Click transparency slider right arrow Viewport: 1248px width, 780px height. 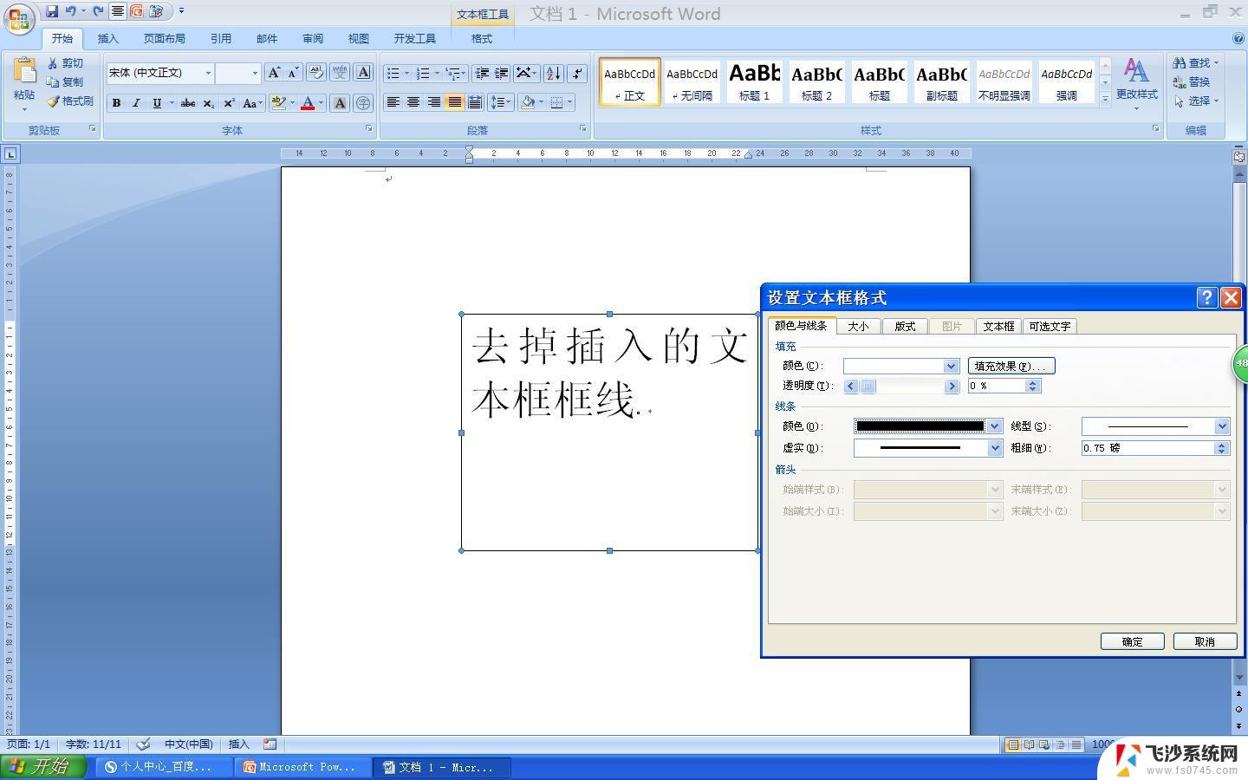(x=952, y=387)
